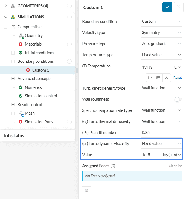Change the temperature unit dropdown
Screen dimensions: 186x199
point(177,67)
